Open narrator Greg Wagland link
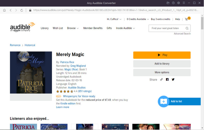 click(x=78, y=66)
